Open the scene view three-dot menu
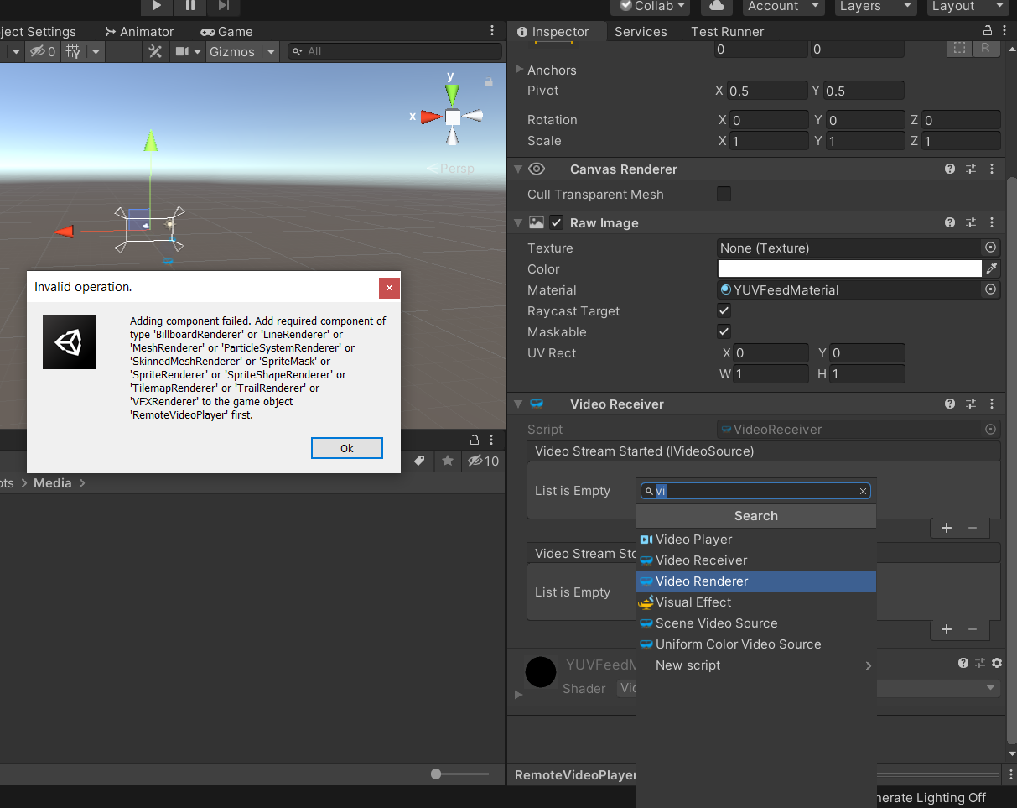 tap(492, 30)
